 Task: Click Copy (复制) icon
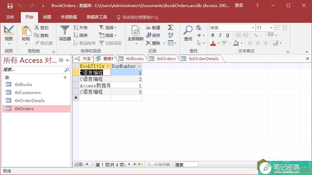pyautogui.click(x=36, y=35)
